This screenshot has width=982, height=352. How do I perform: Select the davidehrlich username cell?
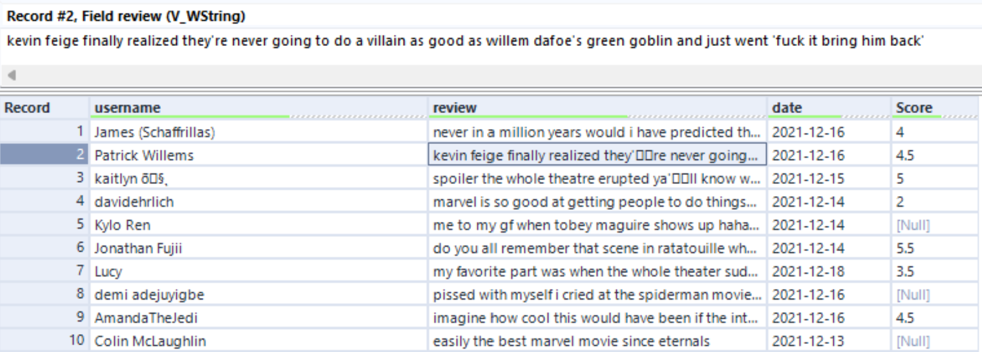(x=134, y=202)
